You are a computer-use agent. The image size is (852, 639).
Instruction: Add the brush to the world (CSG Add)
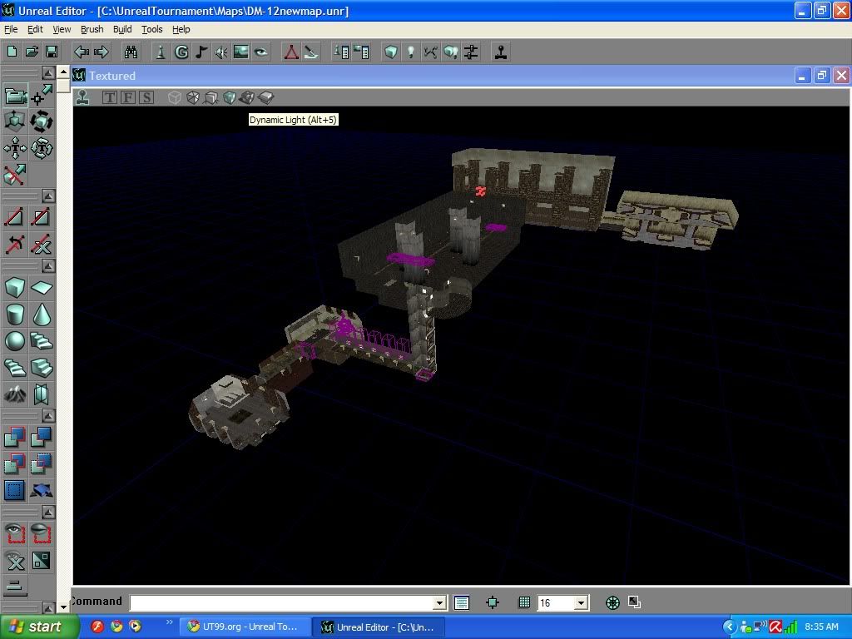15,436
